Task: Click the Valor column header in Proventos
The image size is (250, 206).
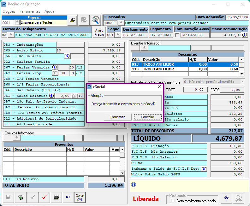Action: [x=97, y=150]
